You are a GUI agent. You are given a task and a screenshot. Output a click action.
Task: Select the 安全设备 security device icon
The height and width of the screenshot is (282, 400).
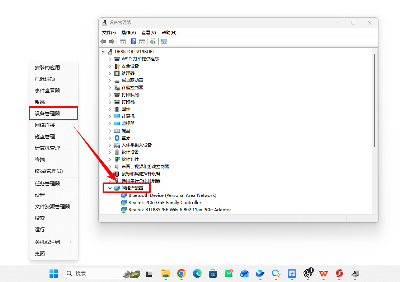tap(117, 66)
